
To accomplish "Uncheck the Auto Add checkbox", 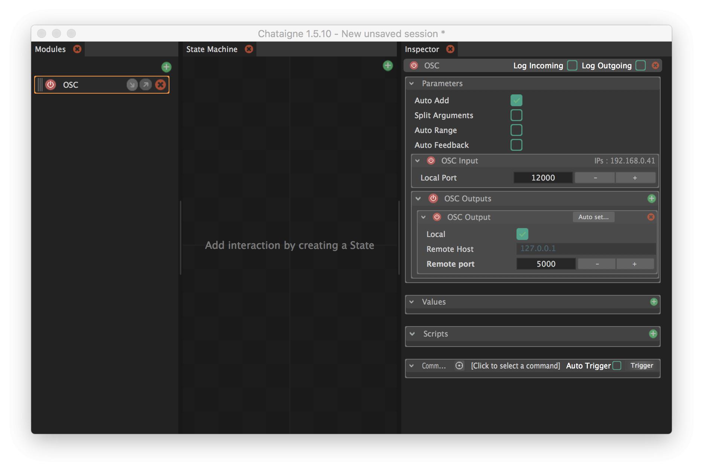I will tap(516, 100).
